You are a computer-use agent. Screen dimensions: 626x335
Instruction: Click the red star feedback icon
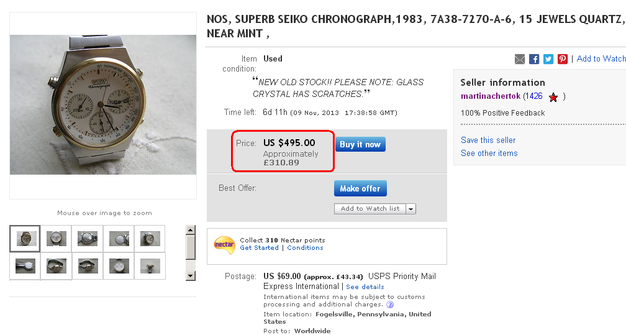coord(553,97)
